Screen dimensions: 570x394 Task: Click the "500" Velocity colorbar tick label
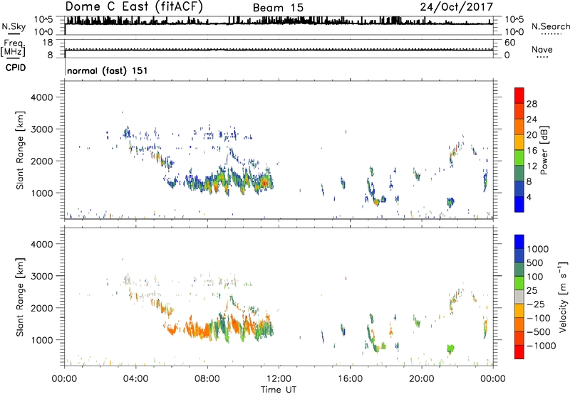coord(535,263)
